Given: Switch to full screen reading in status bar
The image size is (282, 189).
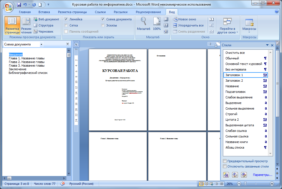Looking at the screenshot, I should 206,184.
